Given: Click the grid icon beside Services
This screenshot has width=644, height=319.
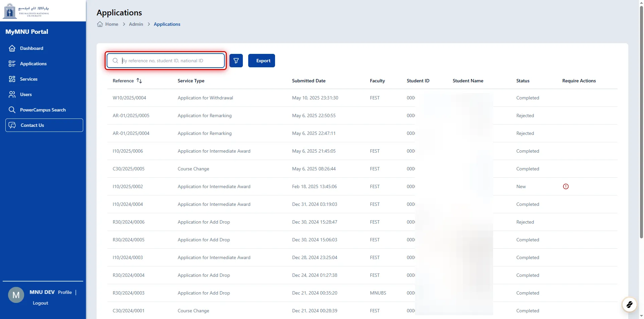Looking at the screenshot, I should (x=12, y=79).
